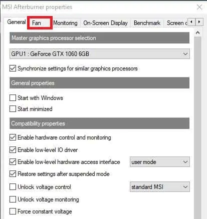The height and width of the screenshot is (219, 207).
Task: Check Start minimized option
Action: tap(13, 109)
